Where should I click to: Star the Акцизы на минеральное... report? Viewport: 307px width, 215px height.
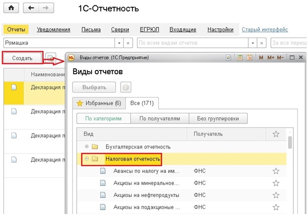[x=276, y=183]
